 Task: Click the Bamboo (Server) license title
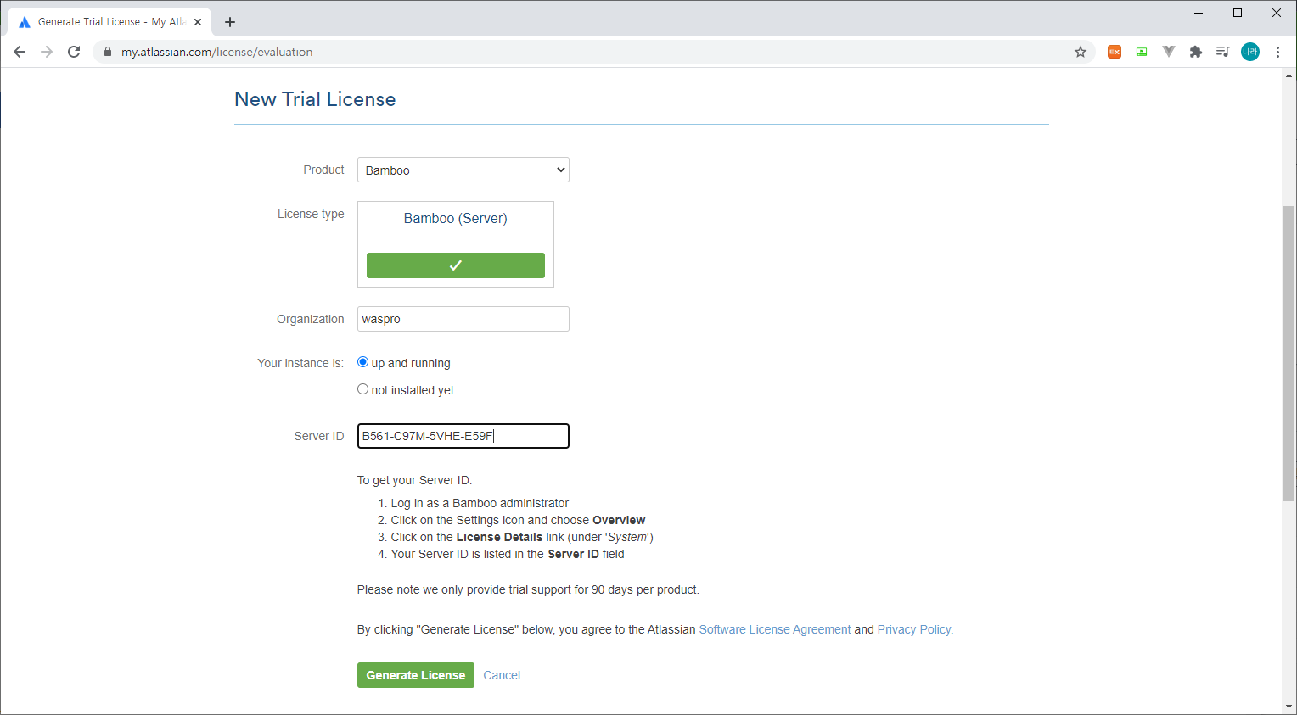tap(456, 218)
